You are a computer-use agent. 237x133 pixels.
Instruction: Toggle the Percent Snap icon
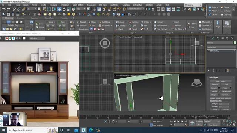[x=114, y=9]
